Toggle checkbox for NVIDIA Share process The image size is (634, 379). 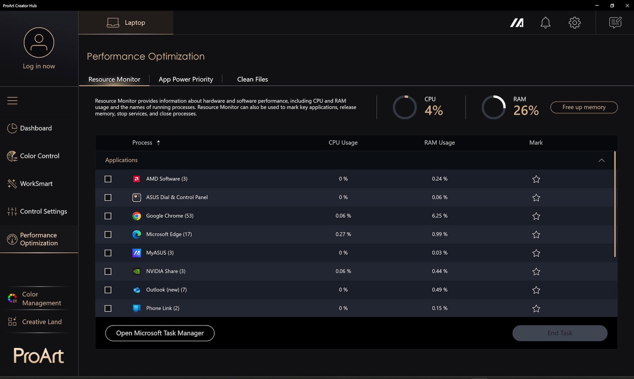pyautogui.click(x=108, y=271)
